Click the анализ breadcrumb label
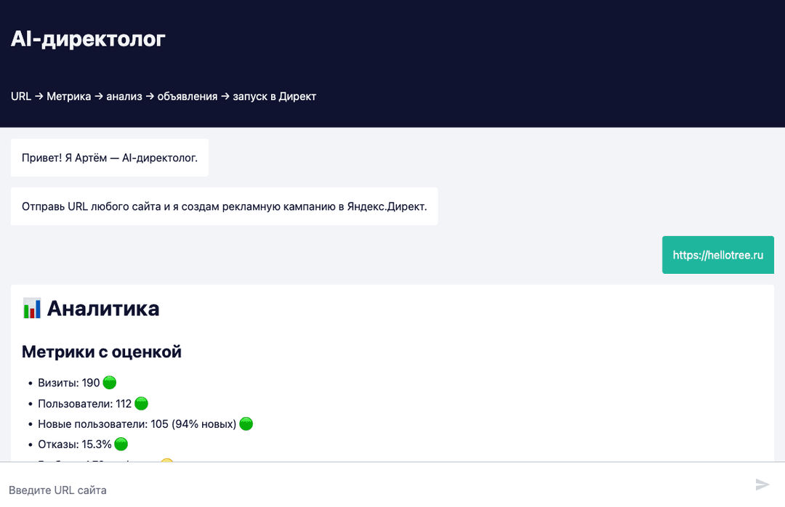This screenshot has height=507, width=785. coord(124,96)
